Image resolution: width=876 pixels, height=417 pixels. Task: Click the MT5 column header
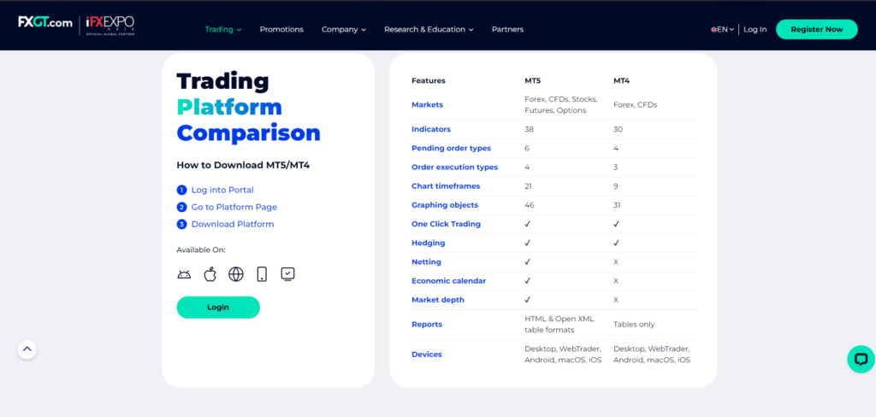532,81
